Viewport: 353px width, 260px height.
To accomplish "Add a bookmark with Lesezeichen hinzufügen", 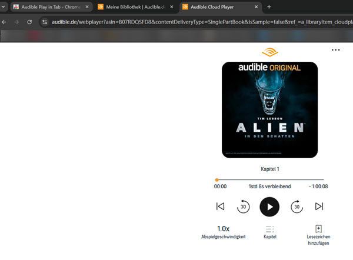I will pos(318,235).
